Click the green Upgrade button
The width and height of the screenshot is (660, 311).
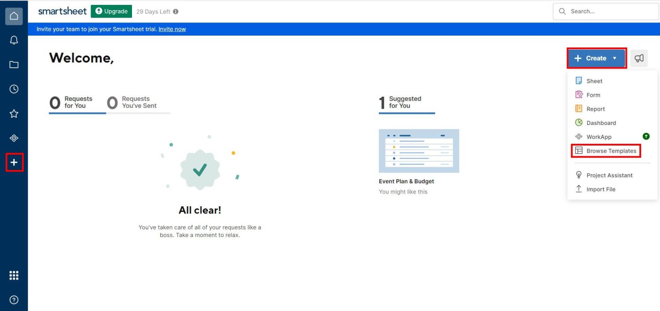(x=111, y=11)
